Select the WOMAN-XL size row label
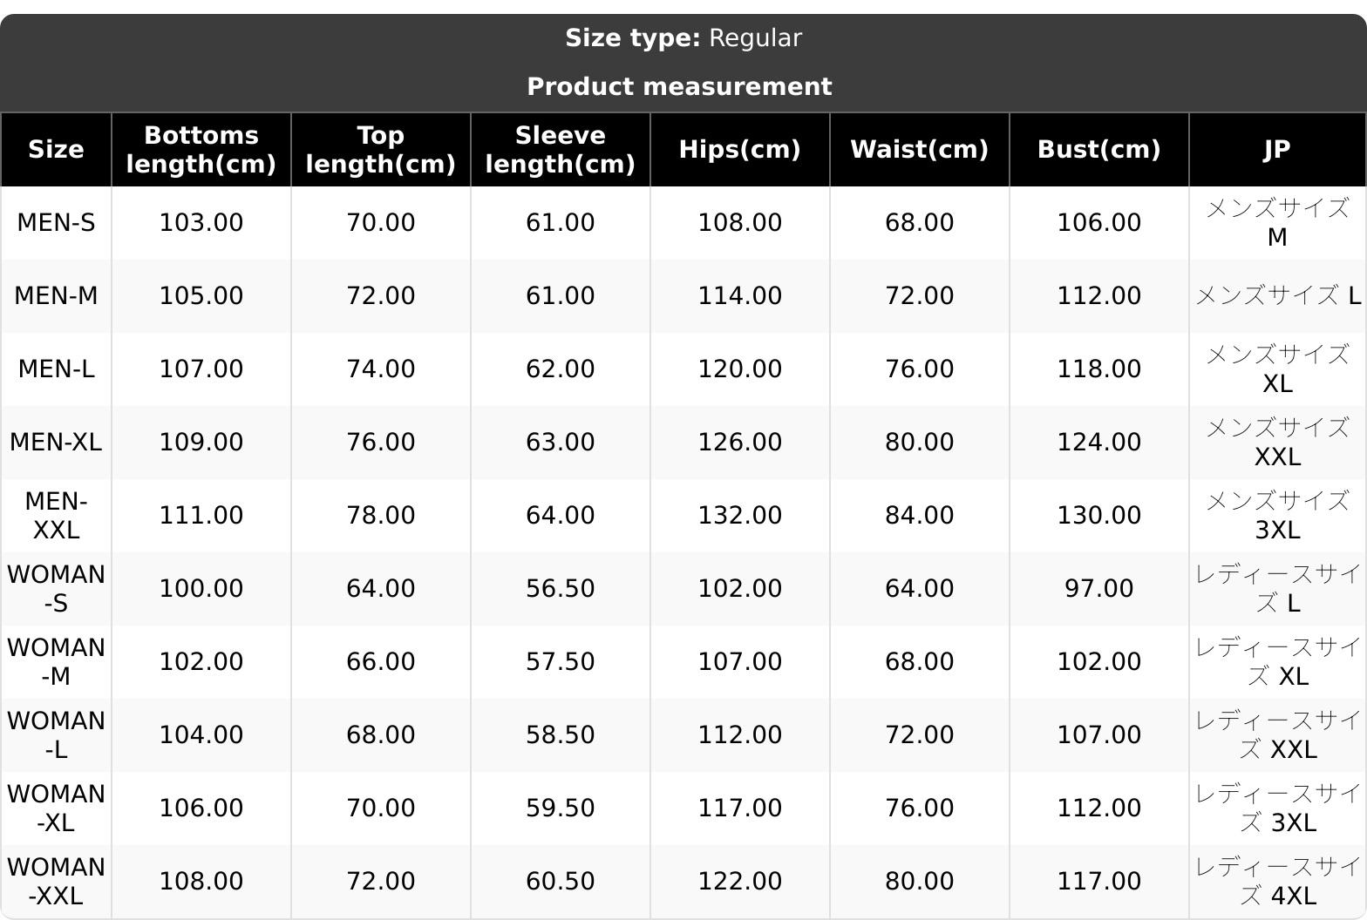Image resolution: width=1367 pixels, height=920 pixels. (x=56, y=808)
